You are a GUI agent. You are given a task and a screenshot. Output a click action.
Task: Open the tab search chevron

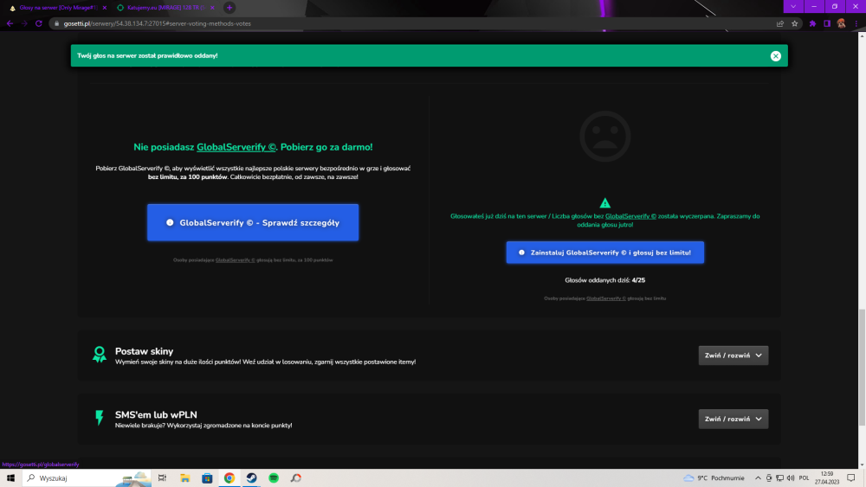point(793,7)
